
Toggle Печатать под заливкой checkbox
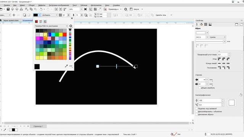[197, 108]
